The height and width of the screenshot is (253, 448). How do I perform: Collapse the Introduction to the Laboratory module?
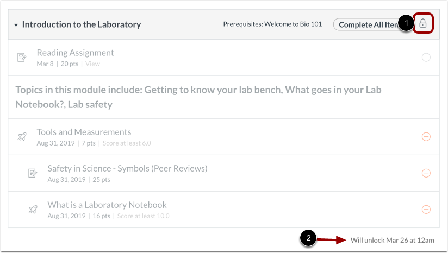16,25
